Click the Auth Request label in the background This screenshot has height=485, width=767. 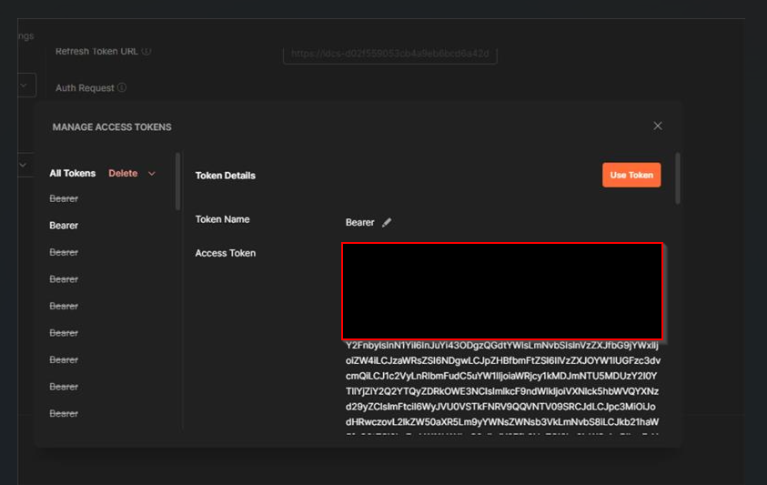[x=85, y=88]
